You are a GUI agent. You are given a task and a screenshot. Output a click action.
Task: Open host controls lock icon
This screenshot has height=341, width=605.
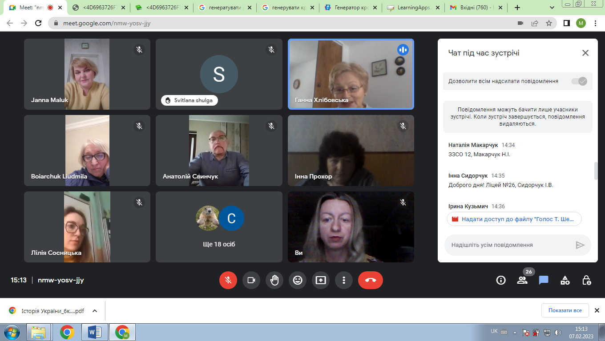tap(586, 280)
